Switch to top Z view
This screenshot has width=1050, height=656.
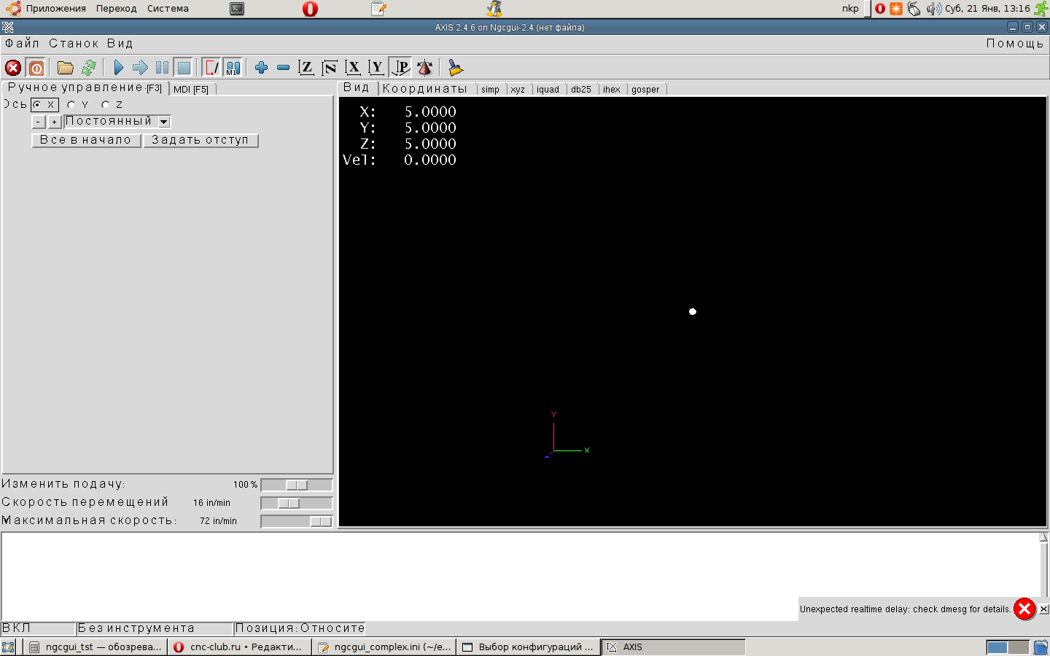coord(306,68)
